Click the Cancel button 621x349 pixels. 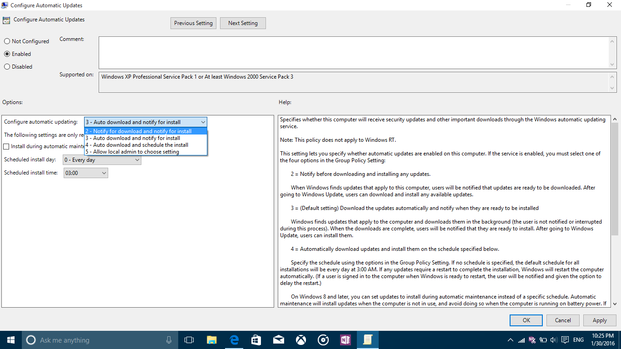tap(563, 320)
